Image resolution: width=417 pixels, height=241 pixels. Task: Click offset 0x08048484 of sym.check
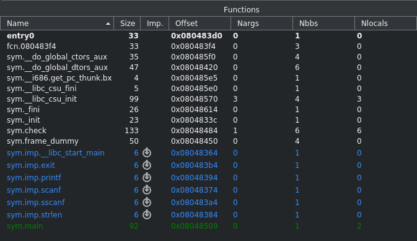coord(195,131)
